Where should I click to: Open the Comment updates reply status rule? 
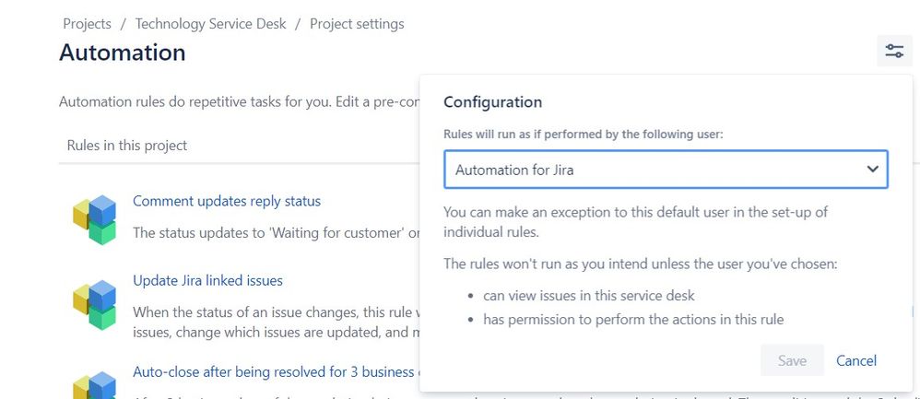pyautogui.click(x=227, y=201)
